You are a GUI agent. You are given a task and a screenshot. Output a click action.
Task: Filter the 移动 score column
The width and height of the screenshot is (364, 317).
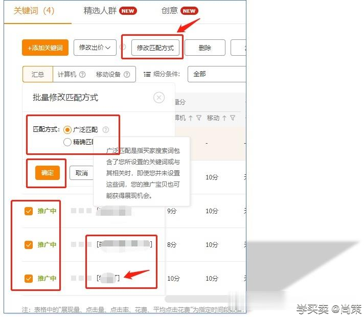click(x=233, y=118)
